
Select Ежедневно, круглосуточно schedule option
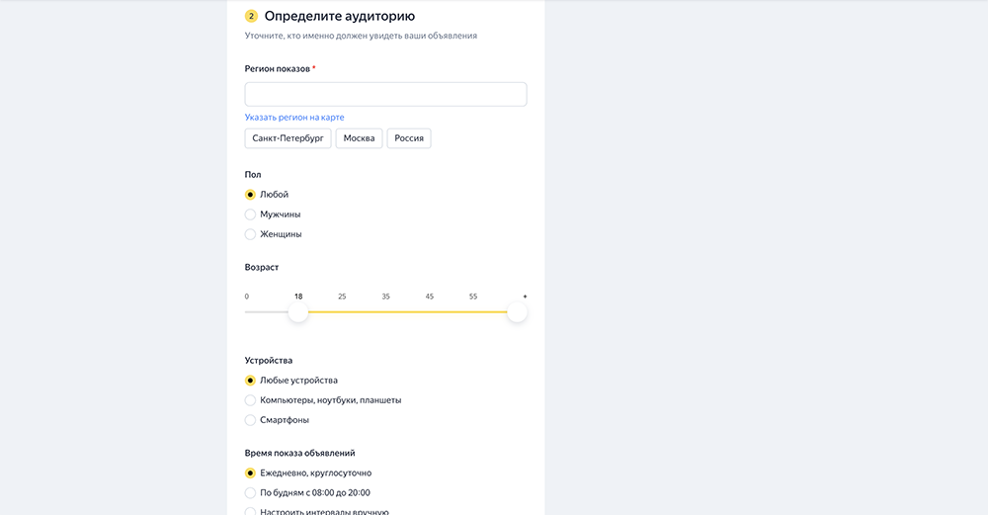(x=251, y=472)
